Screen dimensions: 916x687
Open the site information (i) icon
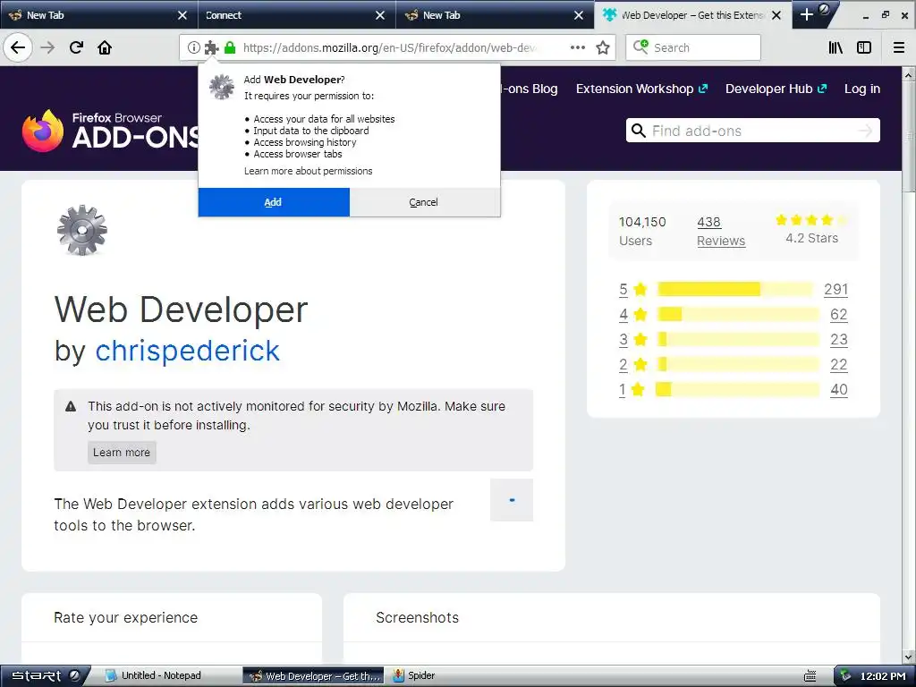point(193,48)
